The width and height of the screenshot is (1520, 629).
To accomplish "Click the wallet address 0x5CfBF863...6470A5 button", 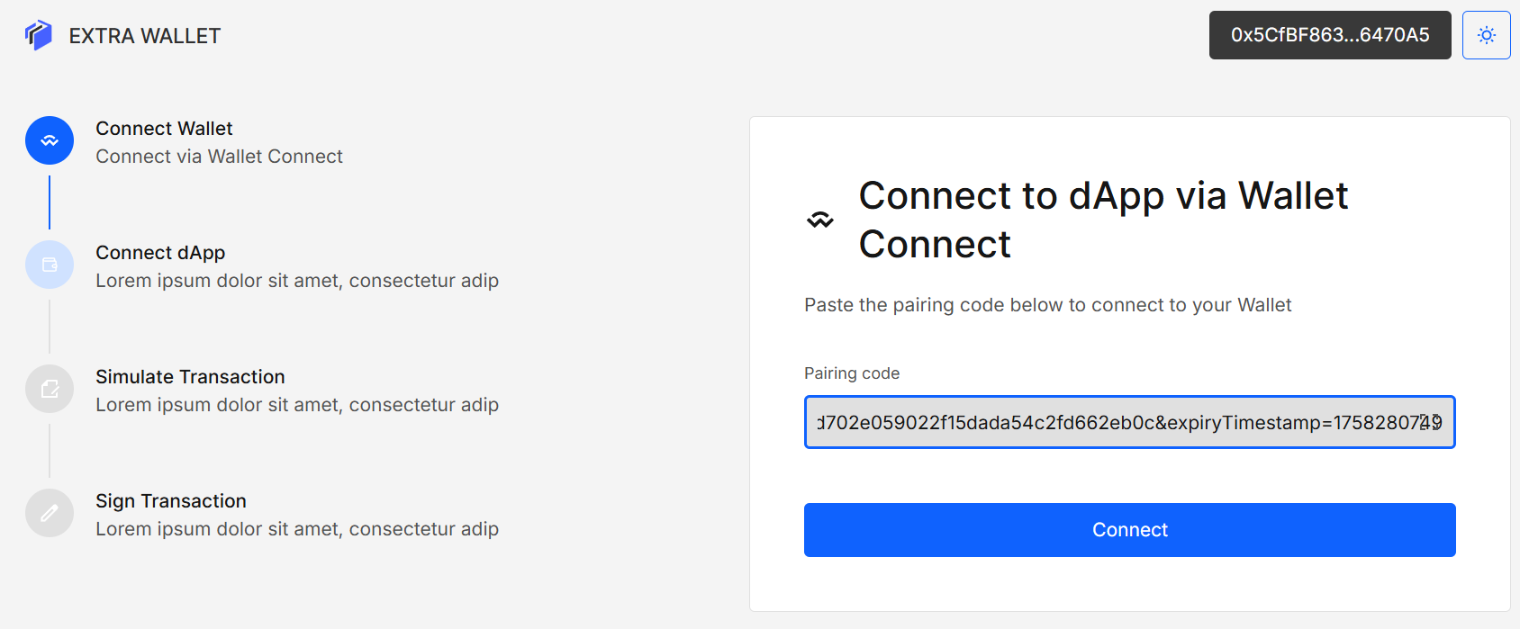I will 1329,35.
